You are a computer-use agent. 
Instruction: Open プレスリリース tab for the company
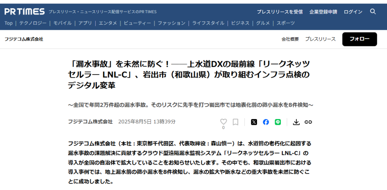[320, 39]
